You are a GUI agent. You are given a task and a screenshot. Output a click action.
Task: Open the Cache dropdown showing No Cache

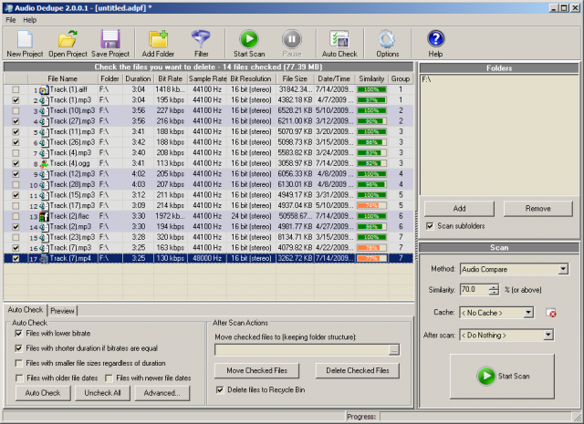[x=528, y=313]
